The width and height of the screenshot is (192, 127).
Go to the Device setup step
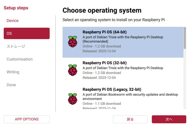tap(13, 21)
